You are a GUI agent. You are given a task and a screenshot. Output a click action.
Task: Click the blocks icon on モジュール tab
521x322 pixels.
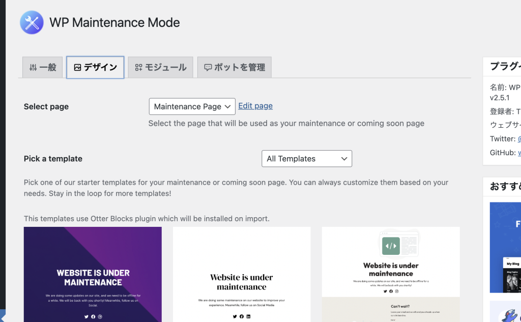click(x=138, y=68)
